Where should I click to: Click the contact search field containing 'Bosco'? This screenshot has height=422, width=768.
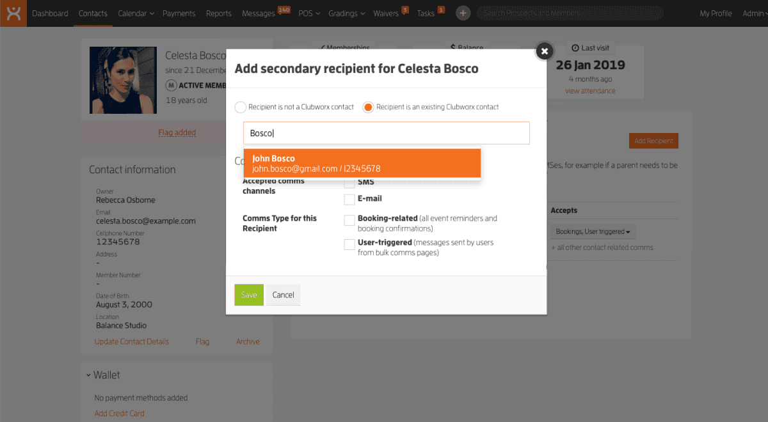coord(386,133)
